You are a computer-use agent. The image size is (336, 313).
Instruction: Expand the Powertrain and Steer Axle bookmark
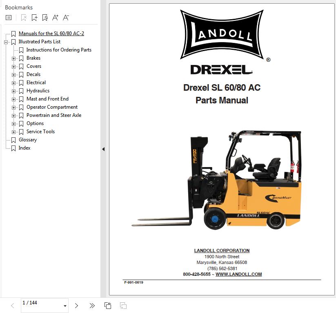[x=13, y=116]
